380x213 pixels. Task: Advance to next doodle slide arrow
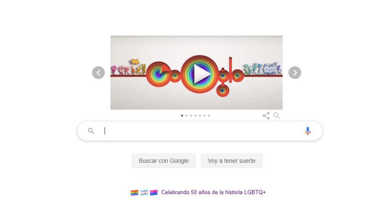point(295,72)
